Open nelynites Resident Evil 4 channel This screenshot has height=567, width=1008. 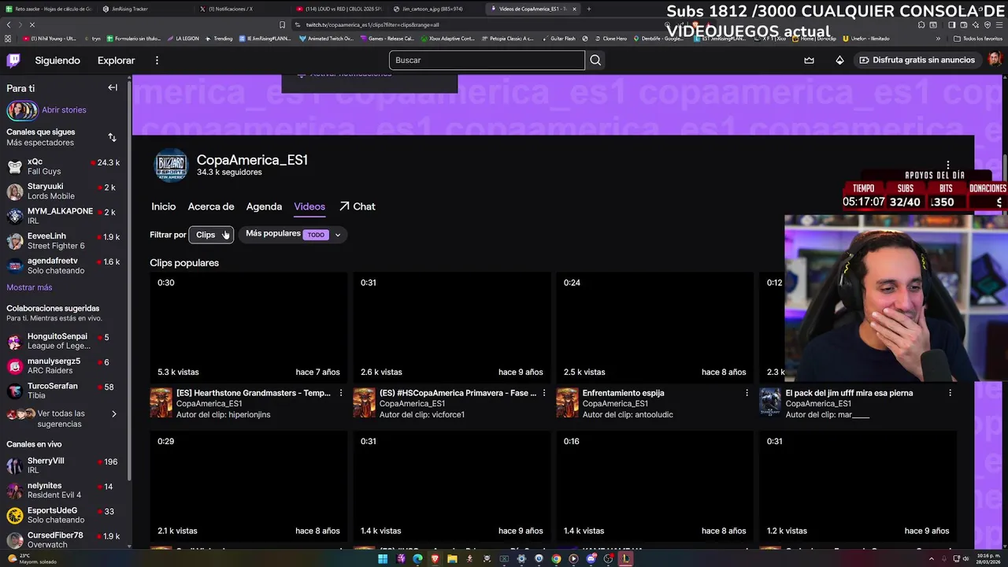coord(63,491)
